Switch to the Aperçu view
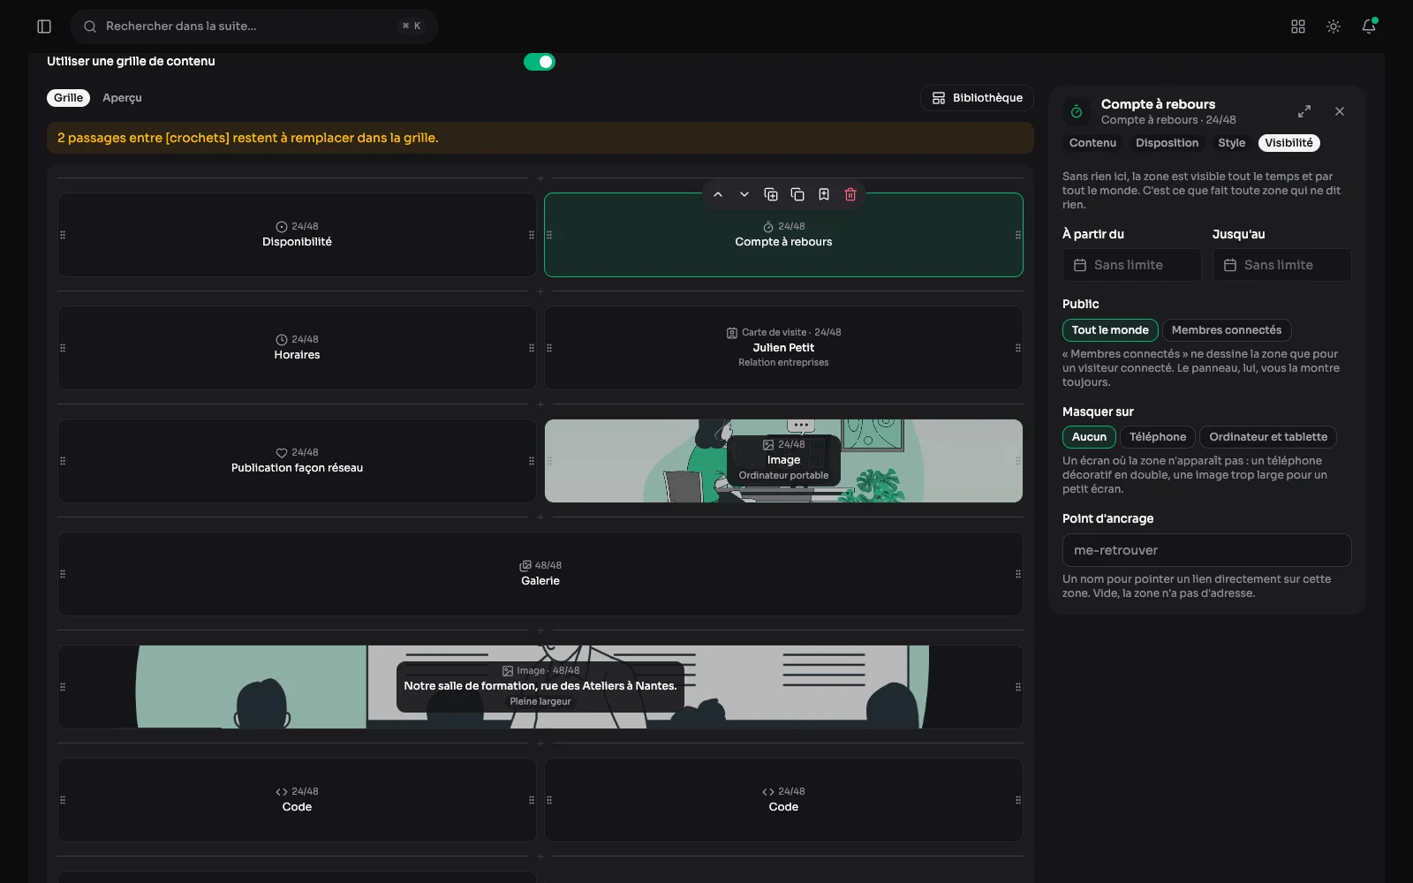Screen dimensions: 1413x883 [x=122, y=98]
